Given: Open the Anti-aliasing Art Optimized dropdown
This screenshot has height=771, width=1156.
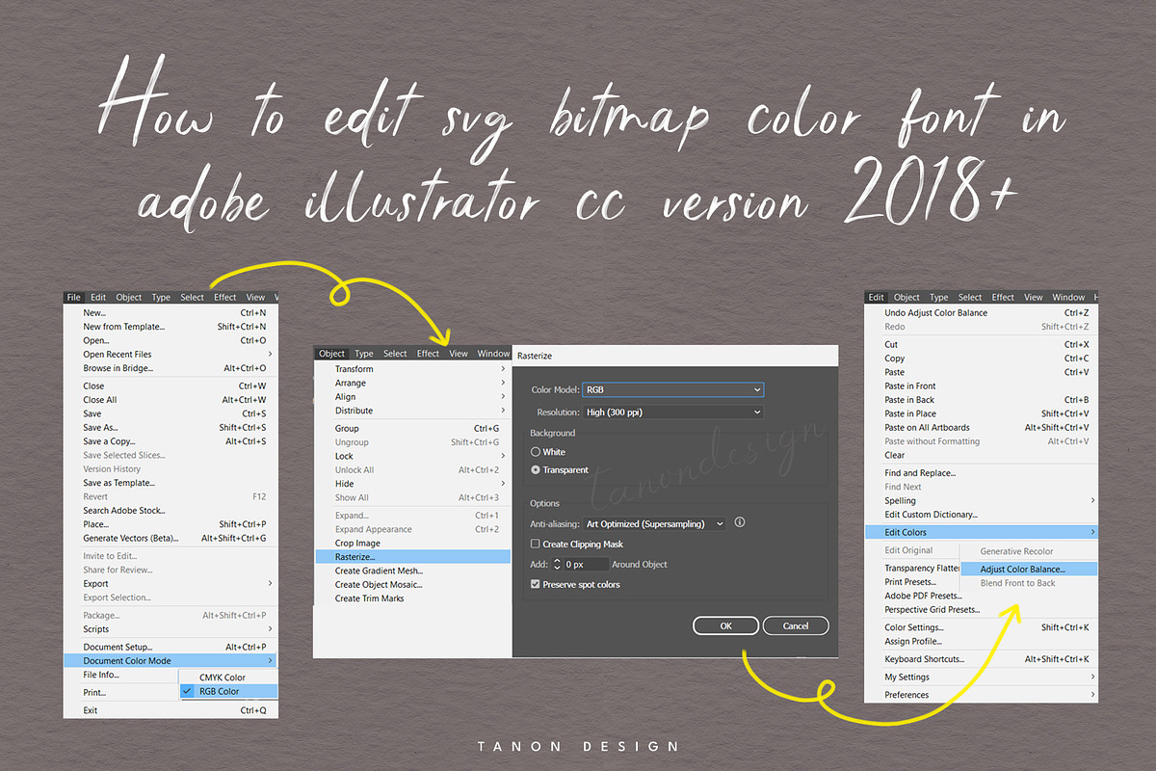Looking at the screenshot, I should [655, 523].
